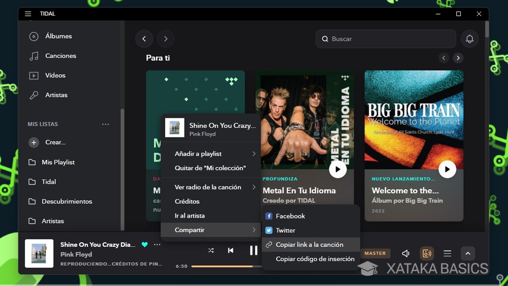This screenshot has height=286, width=508.
Task: Click the MASTER quality badge
Action: 375,253
